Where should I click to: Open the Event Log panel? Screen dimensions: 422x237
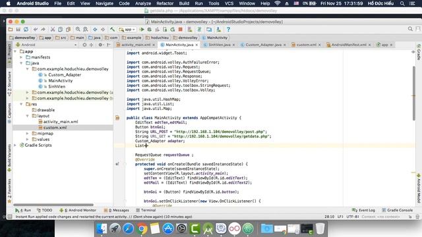tap(363, 210)
